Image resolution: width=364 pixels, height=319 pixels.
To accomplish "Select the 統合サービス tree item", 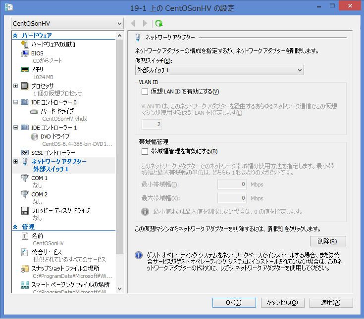I will (47, 252).
